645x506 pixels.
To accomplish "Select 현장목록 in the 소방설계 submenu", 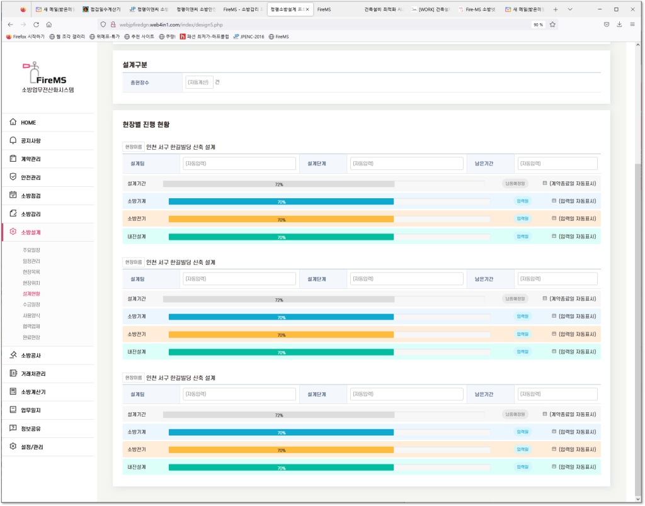I will coord(31,272).
